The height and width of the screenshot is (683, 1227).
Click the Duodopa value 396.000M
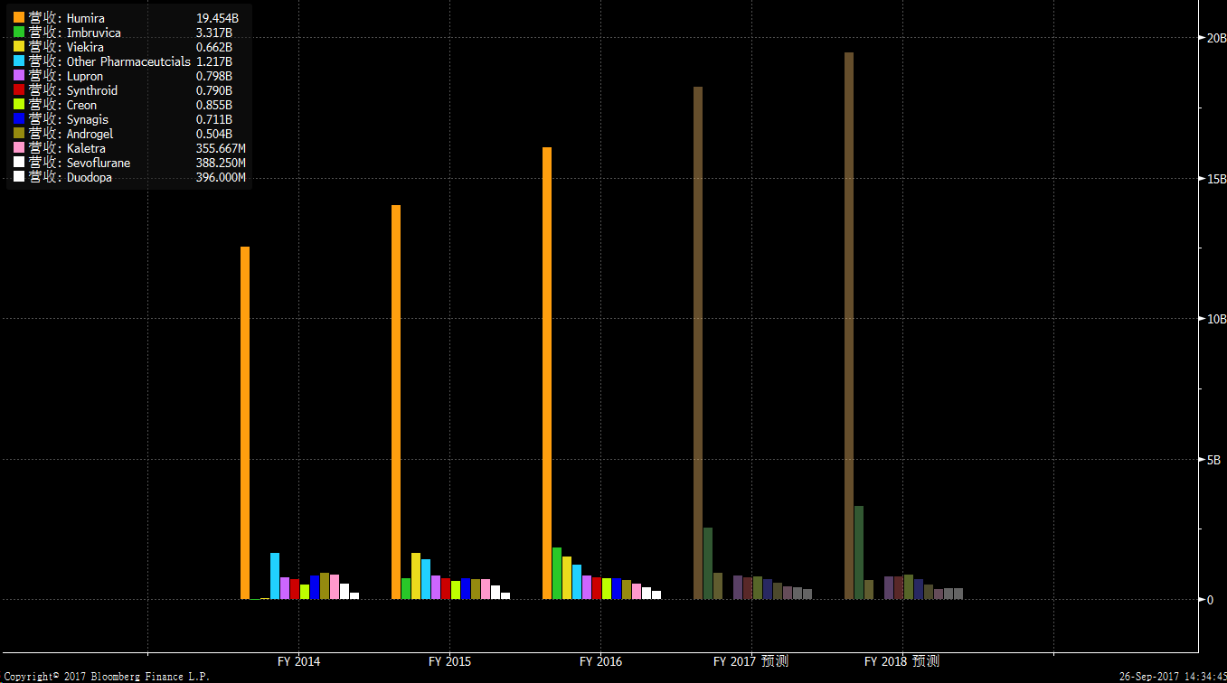coord(221,177)
